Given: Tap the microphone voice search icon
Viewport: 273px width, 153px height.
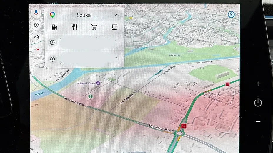Looking at the screenshot, I should click(x=36, y=13).
